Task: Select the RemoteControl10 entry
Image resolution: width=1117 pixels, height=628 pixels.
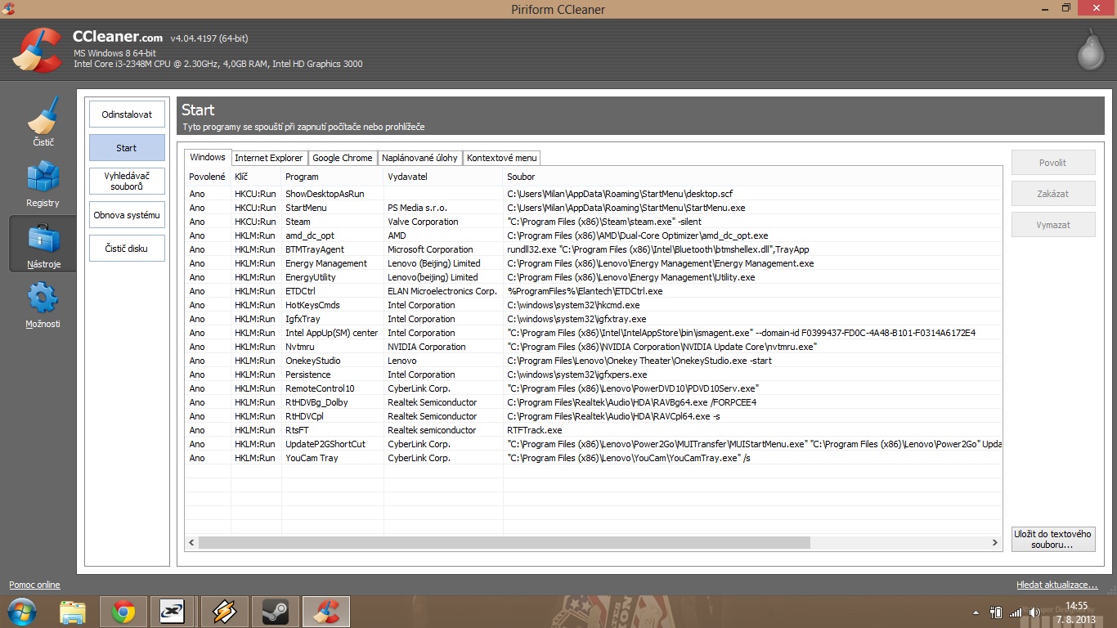Action: (593, 388)
